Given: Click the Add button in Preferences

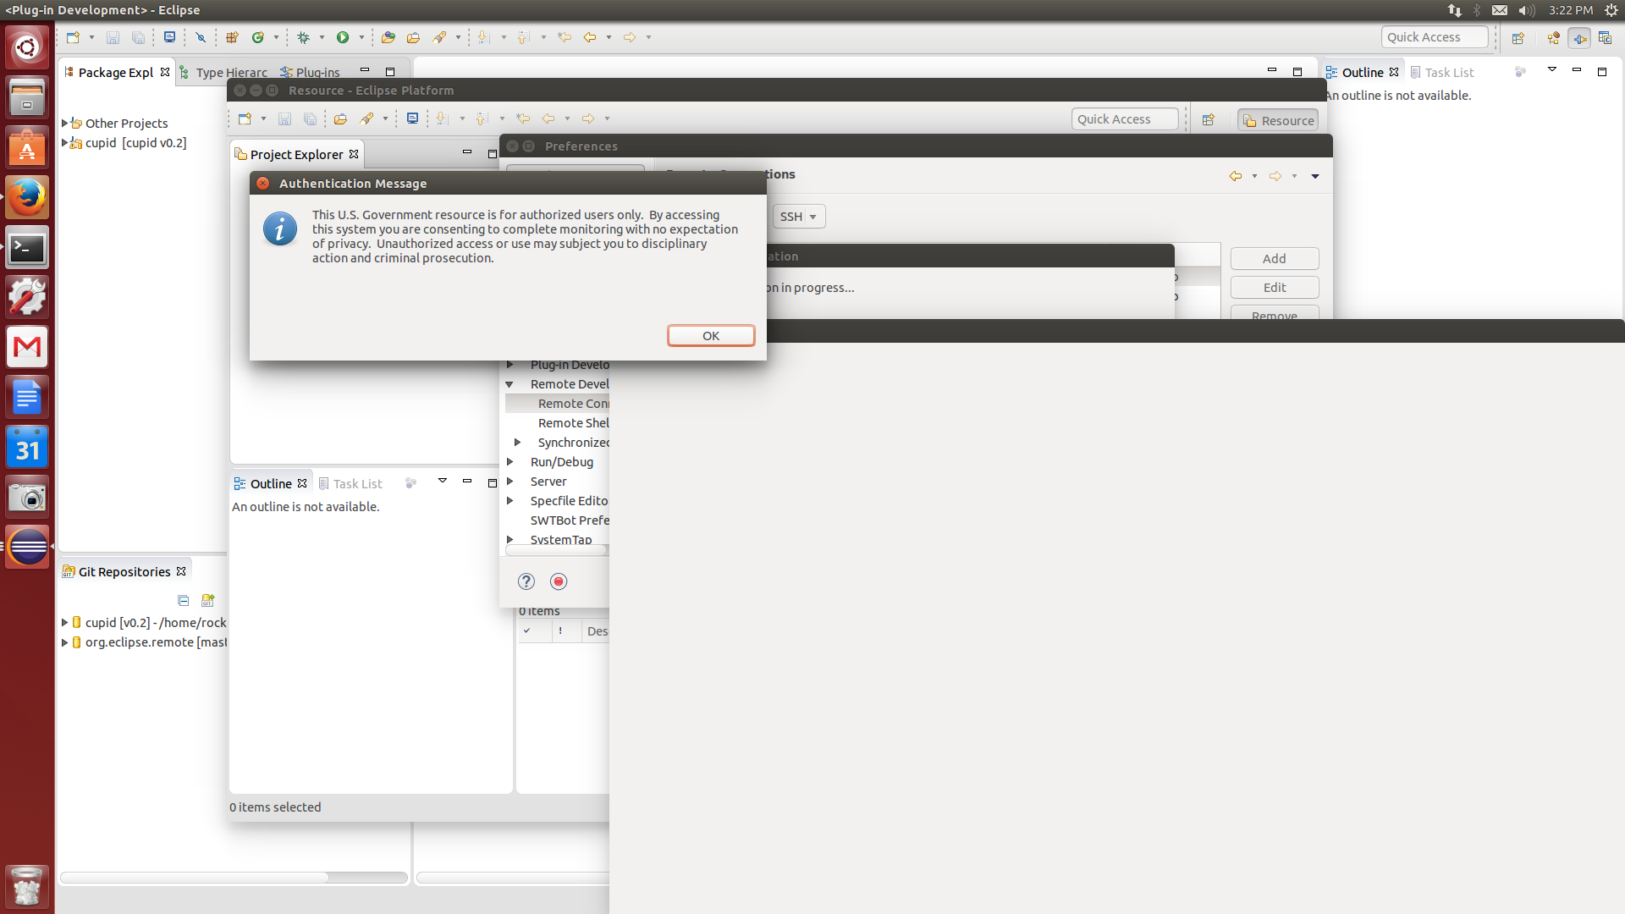Looking at the screenshot, I should click(1275, 259).
